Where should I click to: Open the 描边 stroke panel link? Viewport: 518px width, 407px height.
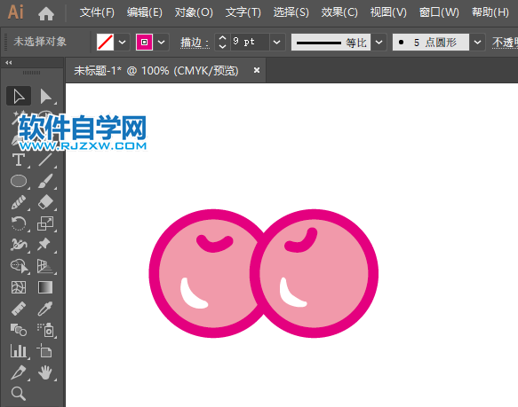[195, 43]
